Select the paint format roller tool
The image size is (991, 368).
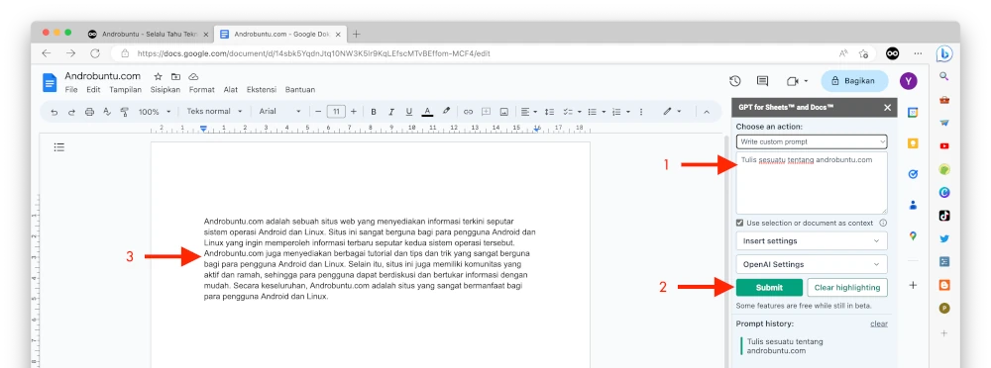pyautogui.click(x=125, y=112)
